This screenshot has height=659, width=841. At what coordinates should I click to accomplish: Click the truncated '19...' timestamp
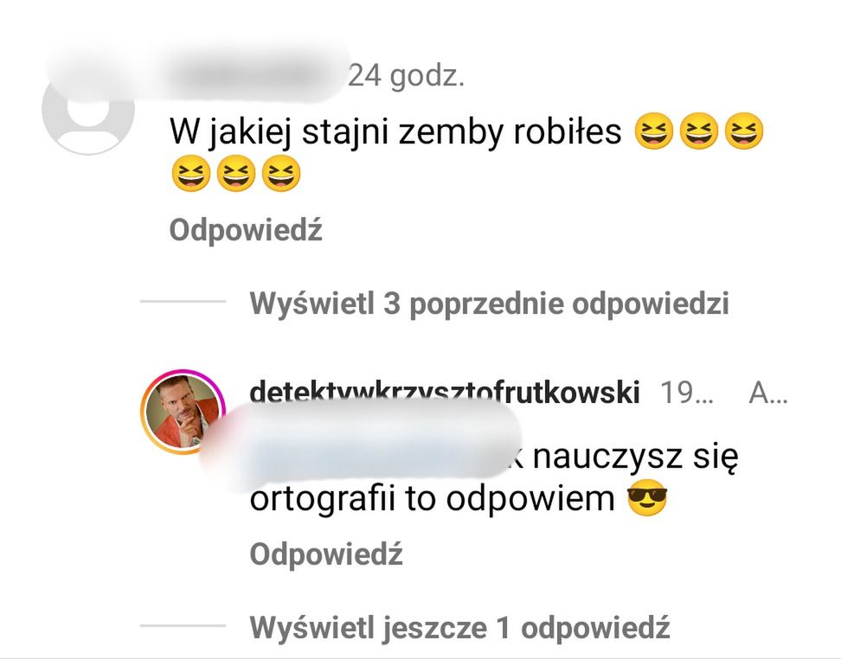(687, 393)
